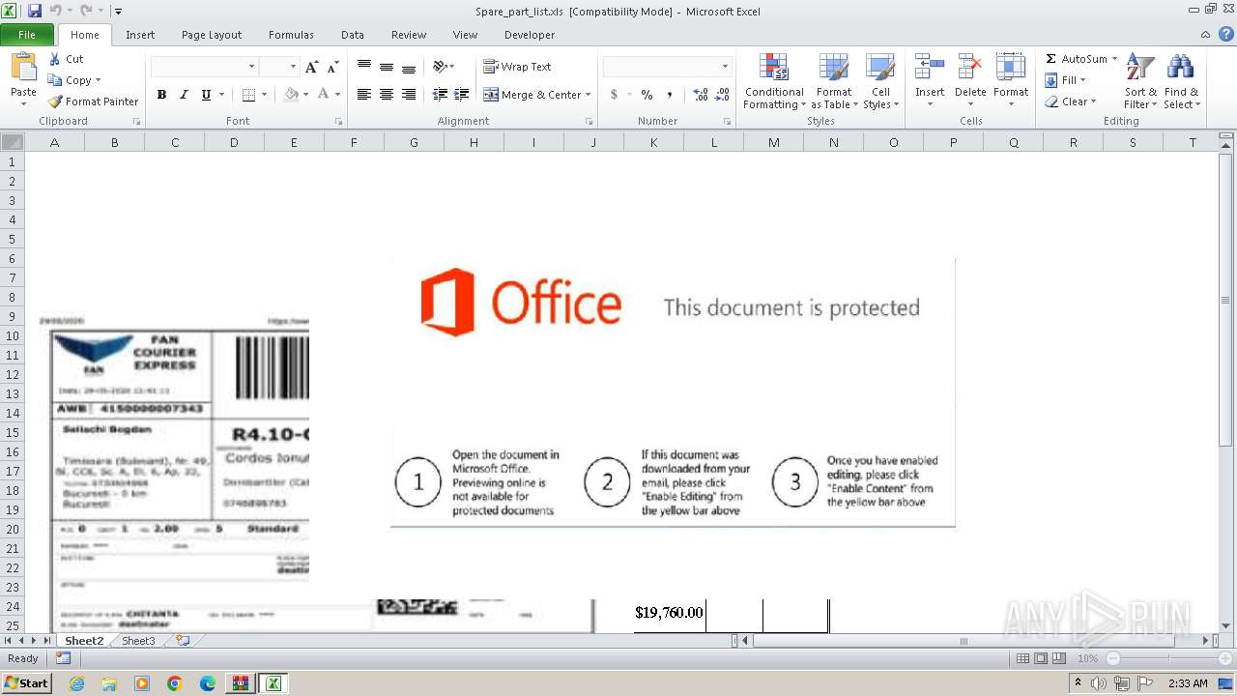Switch to the Formulas tab
The image size is (1237, 696).
[291, 35]
